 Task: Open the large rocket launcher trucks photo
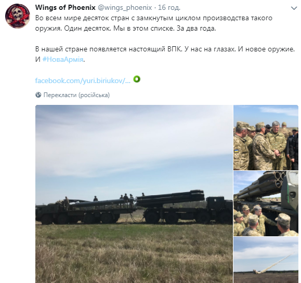click(134, 194)
